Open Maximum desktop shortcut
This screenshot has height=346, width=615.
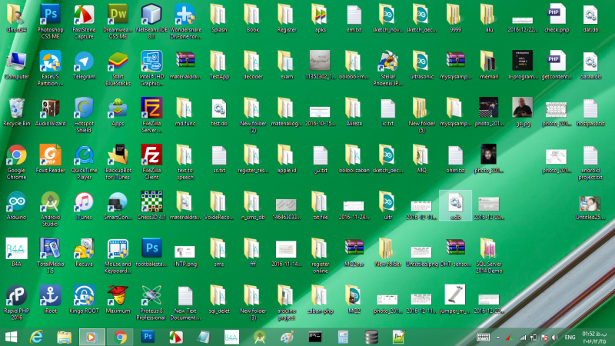118,299
